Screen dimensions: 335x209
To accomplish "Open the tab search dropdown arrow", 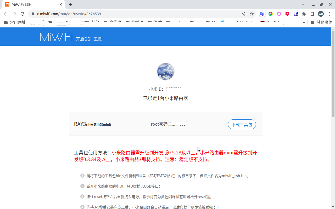I will (x=303, y=4).
